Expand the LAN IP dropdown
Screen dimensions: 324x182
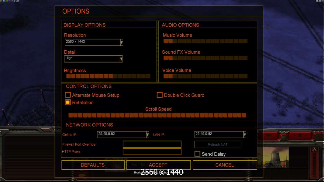pos(220,134)
